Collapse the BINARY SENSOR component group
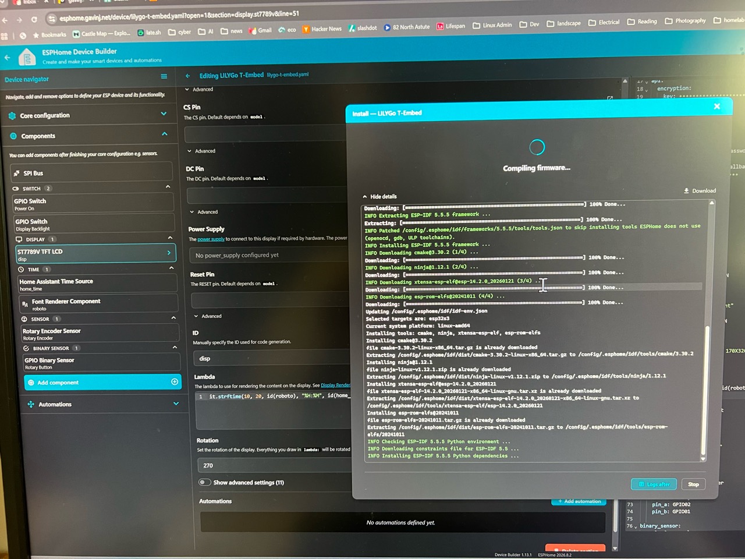745x559 pixels. [x=175, y=347]
